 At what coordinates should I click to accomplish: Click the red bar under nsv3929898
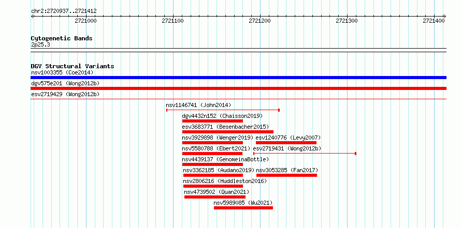point(212,143)
